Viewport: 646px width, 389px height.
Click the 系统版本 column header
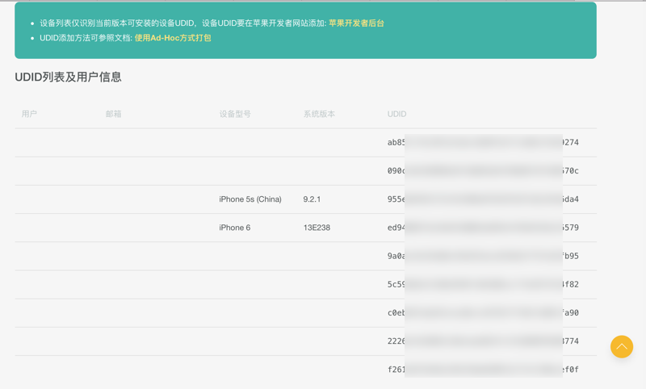click(x=319, y=114)
